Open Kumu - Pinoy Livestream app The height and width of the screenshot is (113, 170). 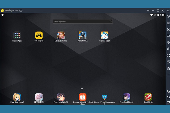coord(105,97)
